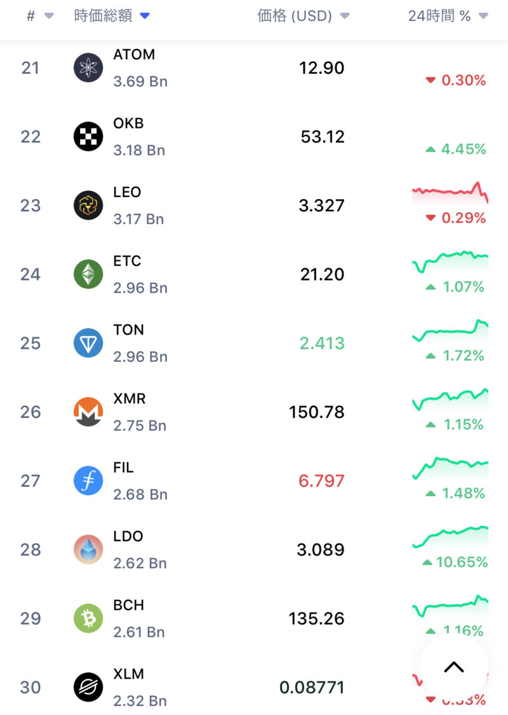The width and height of the screenshot is (508, 715).
Task: Select the Ethereum Classic ETC icon
Action: click(x=88, y=274)
